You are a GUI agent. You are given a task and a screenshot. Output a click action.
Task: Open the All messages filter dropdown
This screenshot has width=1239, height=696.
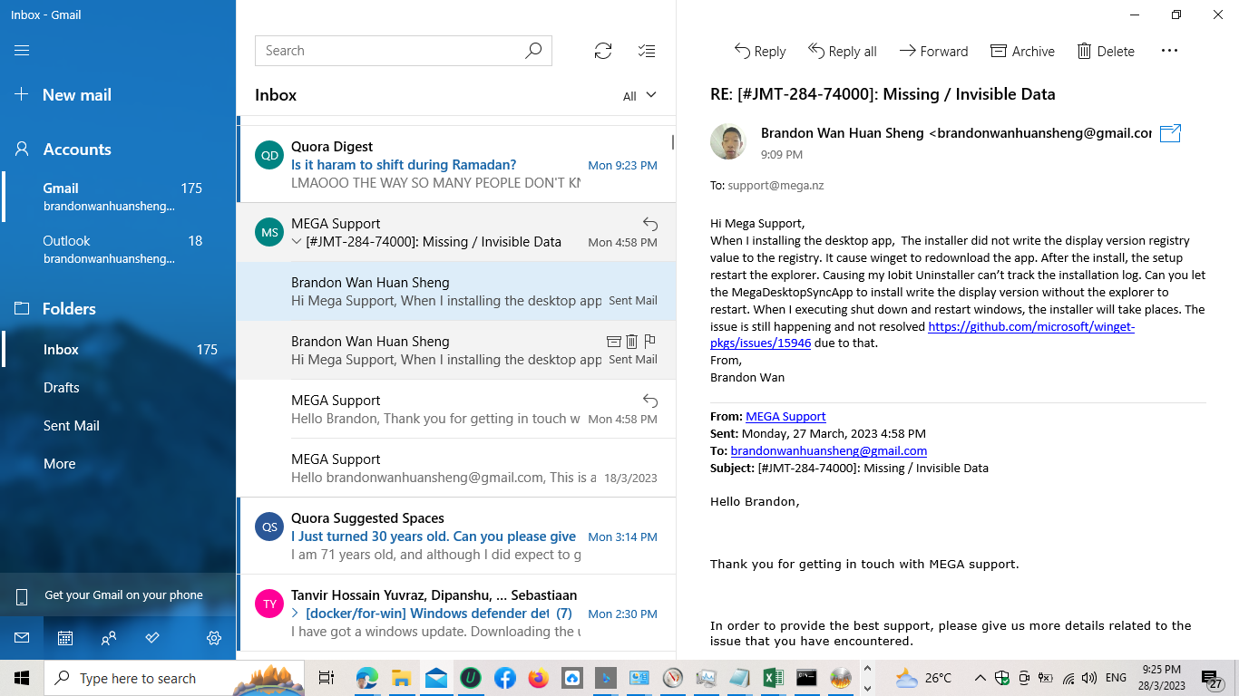(x=640, y=94)
